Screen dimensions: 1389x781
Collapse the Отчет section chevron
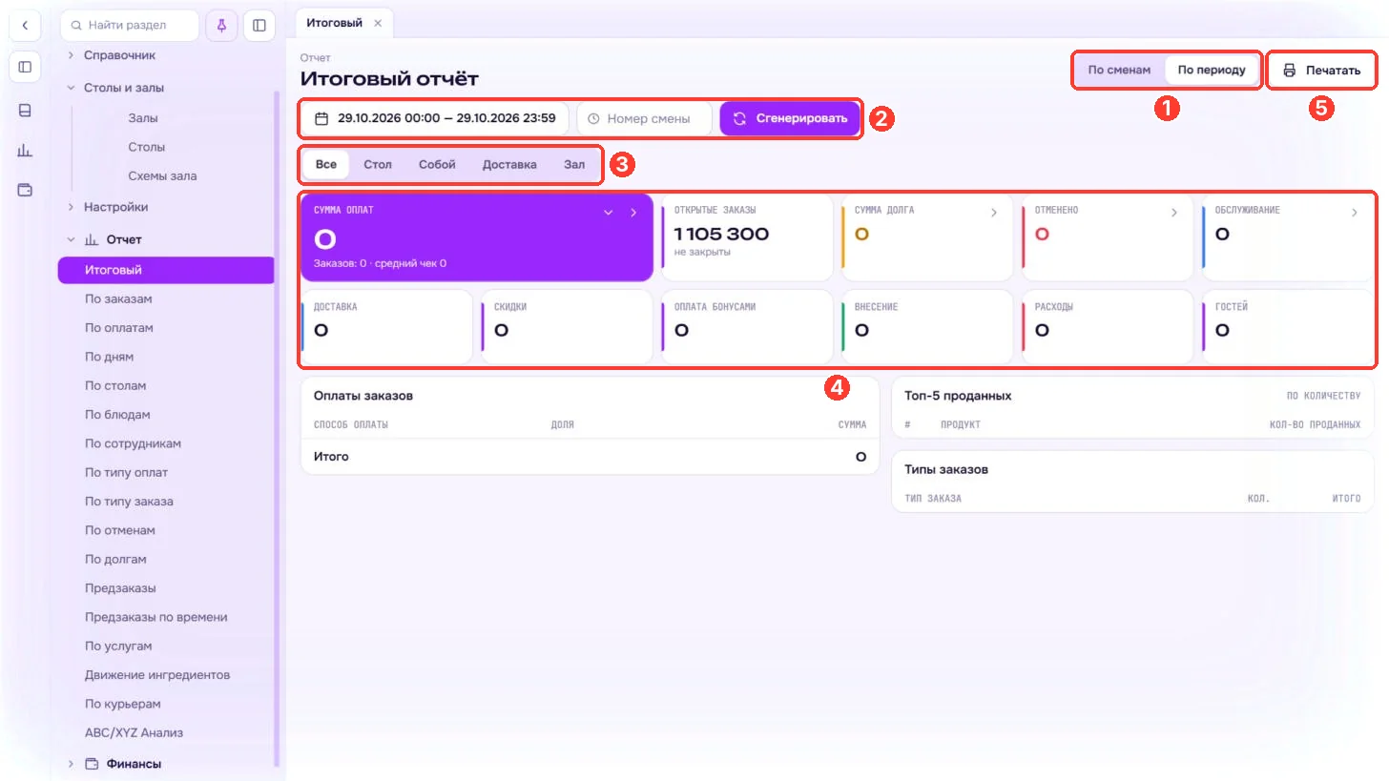click(x=71, y=239)
